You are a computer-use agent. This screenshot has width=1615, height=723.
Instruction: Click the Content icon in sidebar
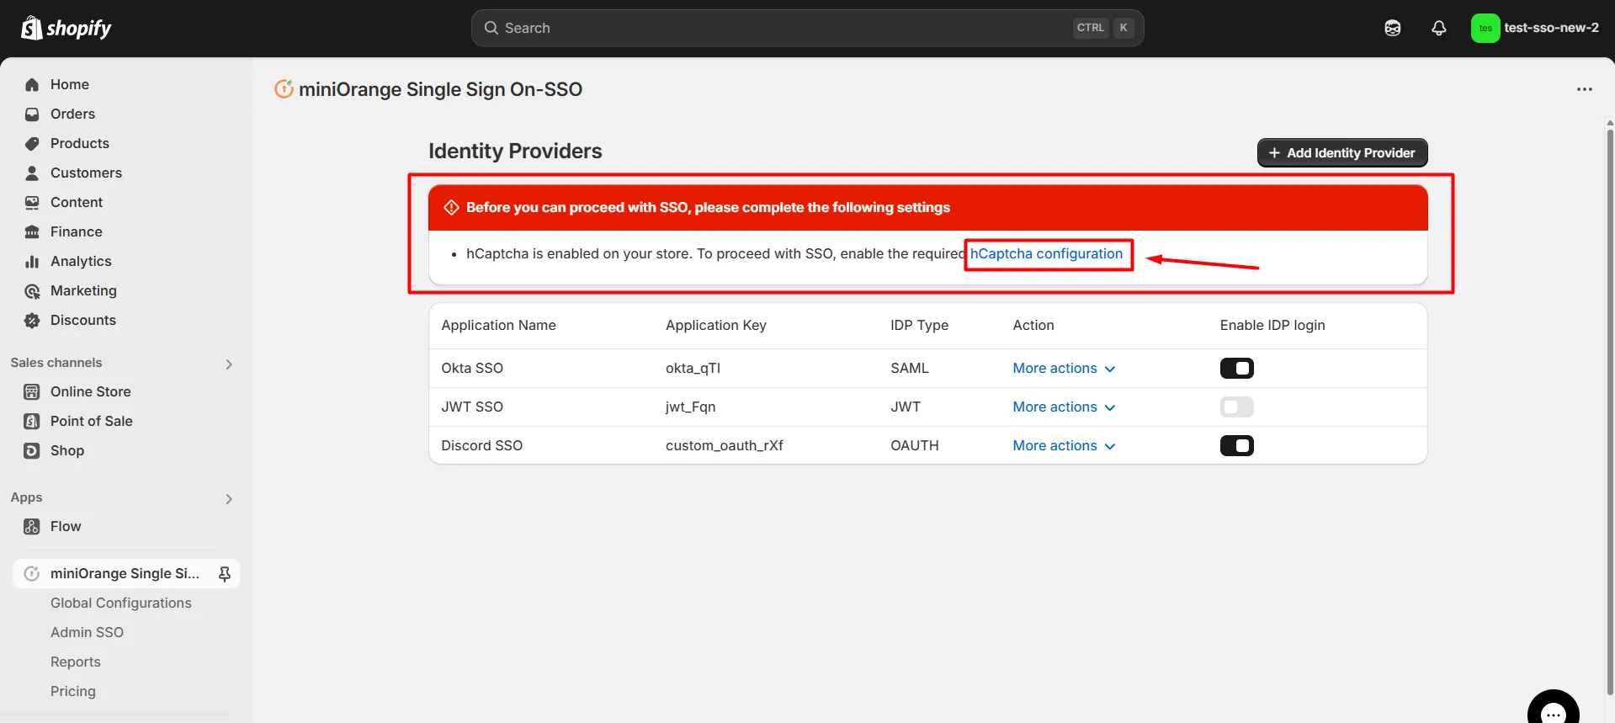click(x=32, y=202)
